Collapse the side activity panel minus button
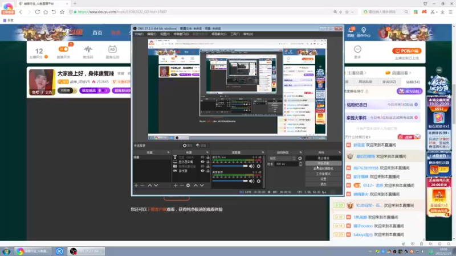The image size is (456, 256). (x=439, y=70)
